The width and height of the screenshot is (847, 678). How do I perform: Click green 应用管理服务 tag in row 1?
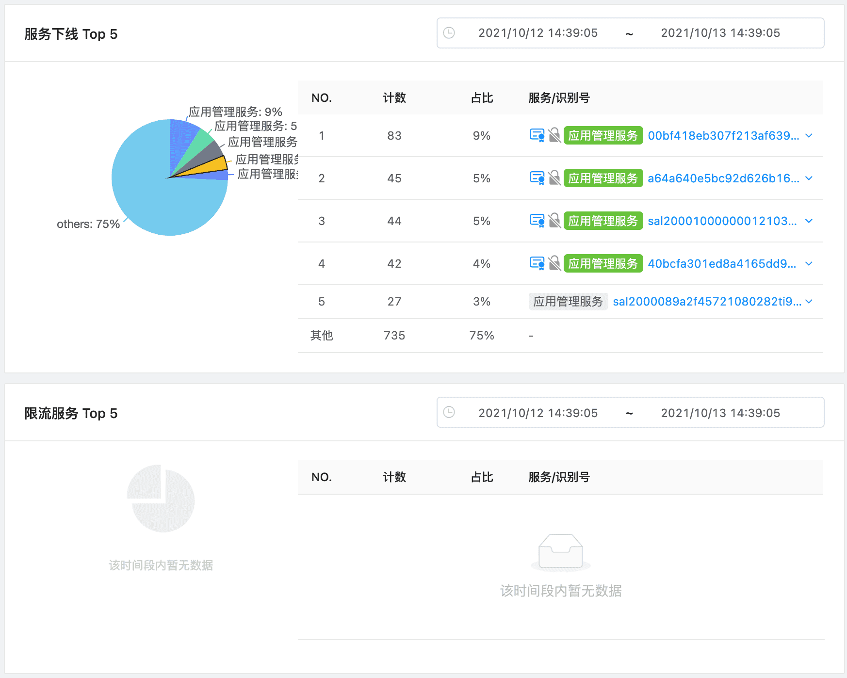click(603, 135)
